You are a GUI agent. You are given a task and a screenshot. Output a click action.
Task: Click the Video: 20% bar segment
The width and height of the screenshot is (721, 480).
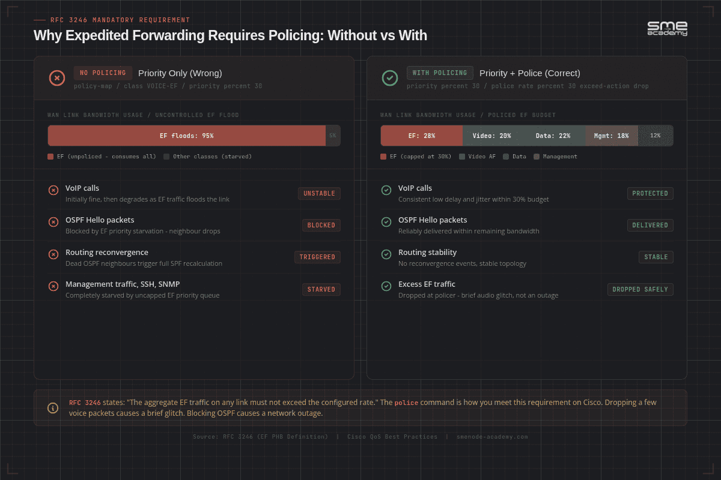coord(491,136)
